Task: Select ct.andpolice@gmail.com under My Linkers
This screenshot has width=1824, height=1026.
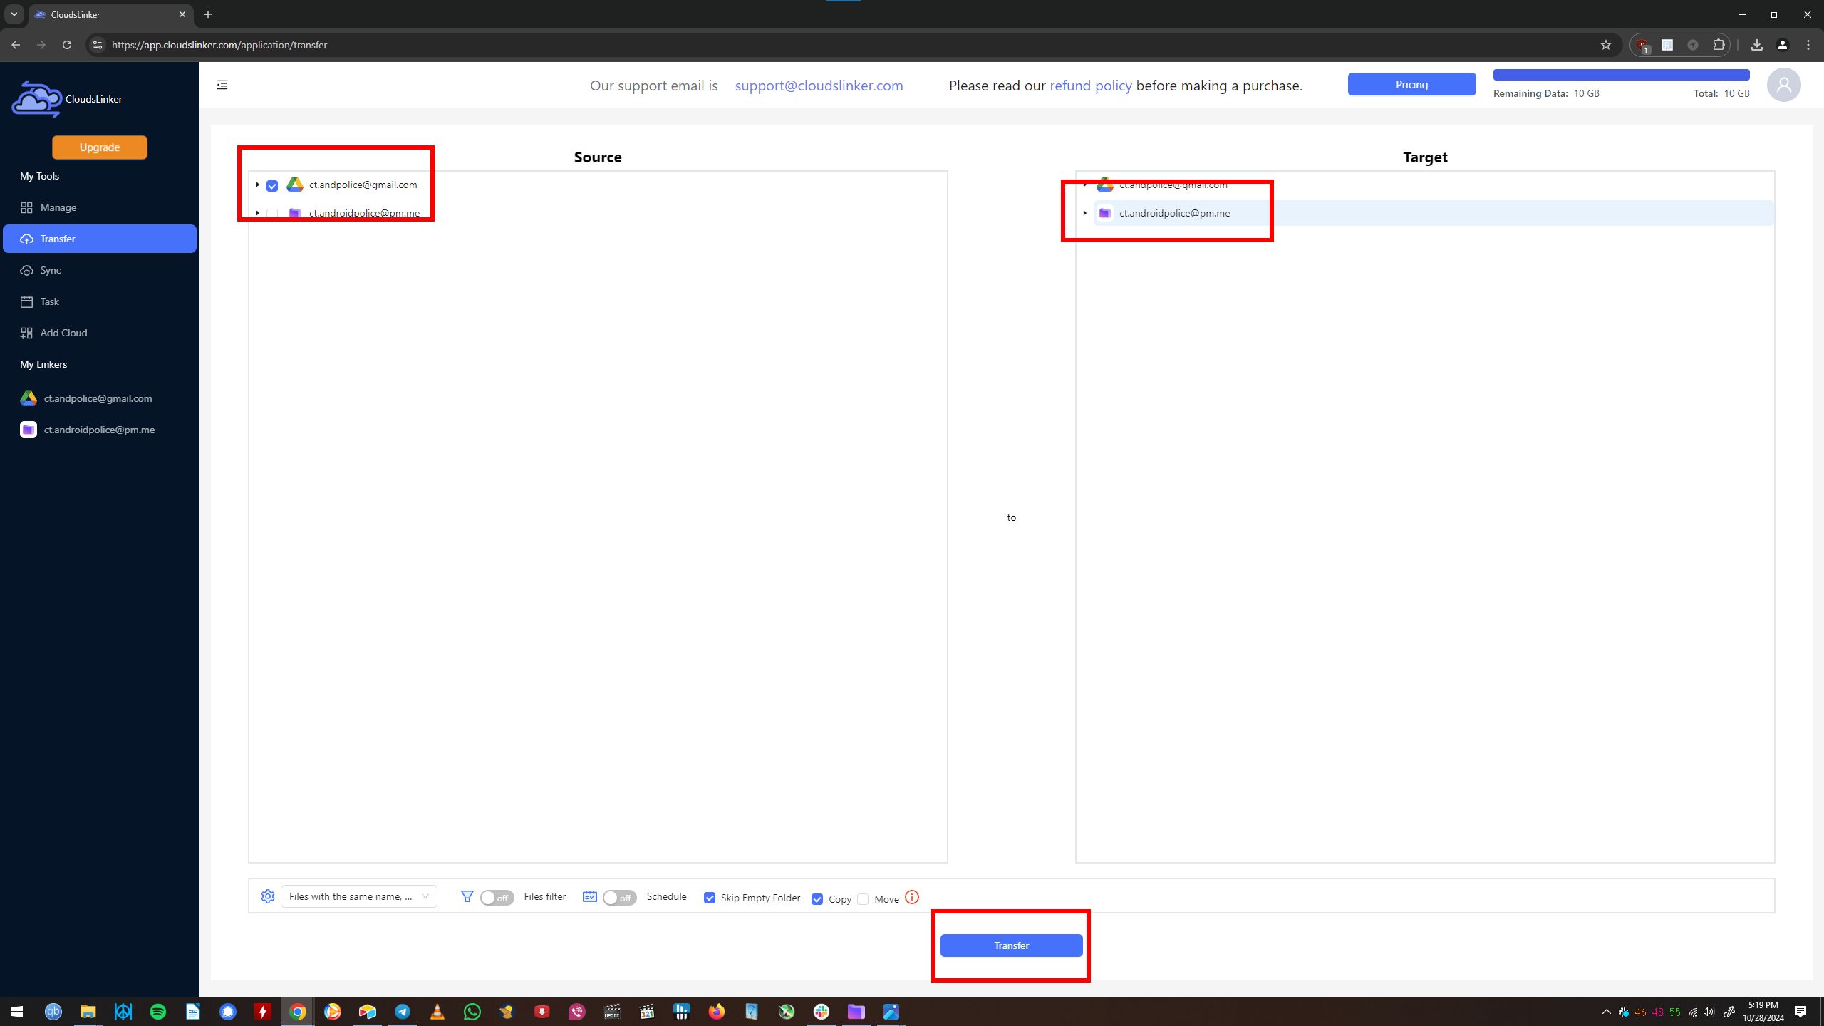Action: [x=98, y=398]
